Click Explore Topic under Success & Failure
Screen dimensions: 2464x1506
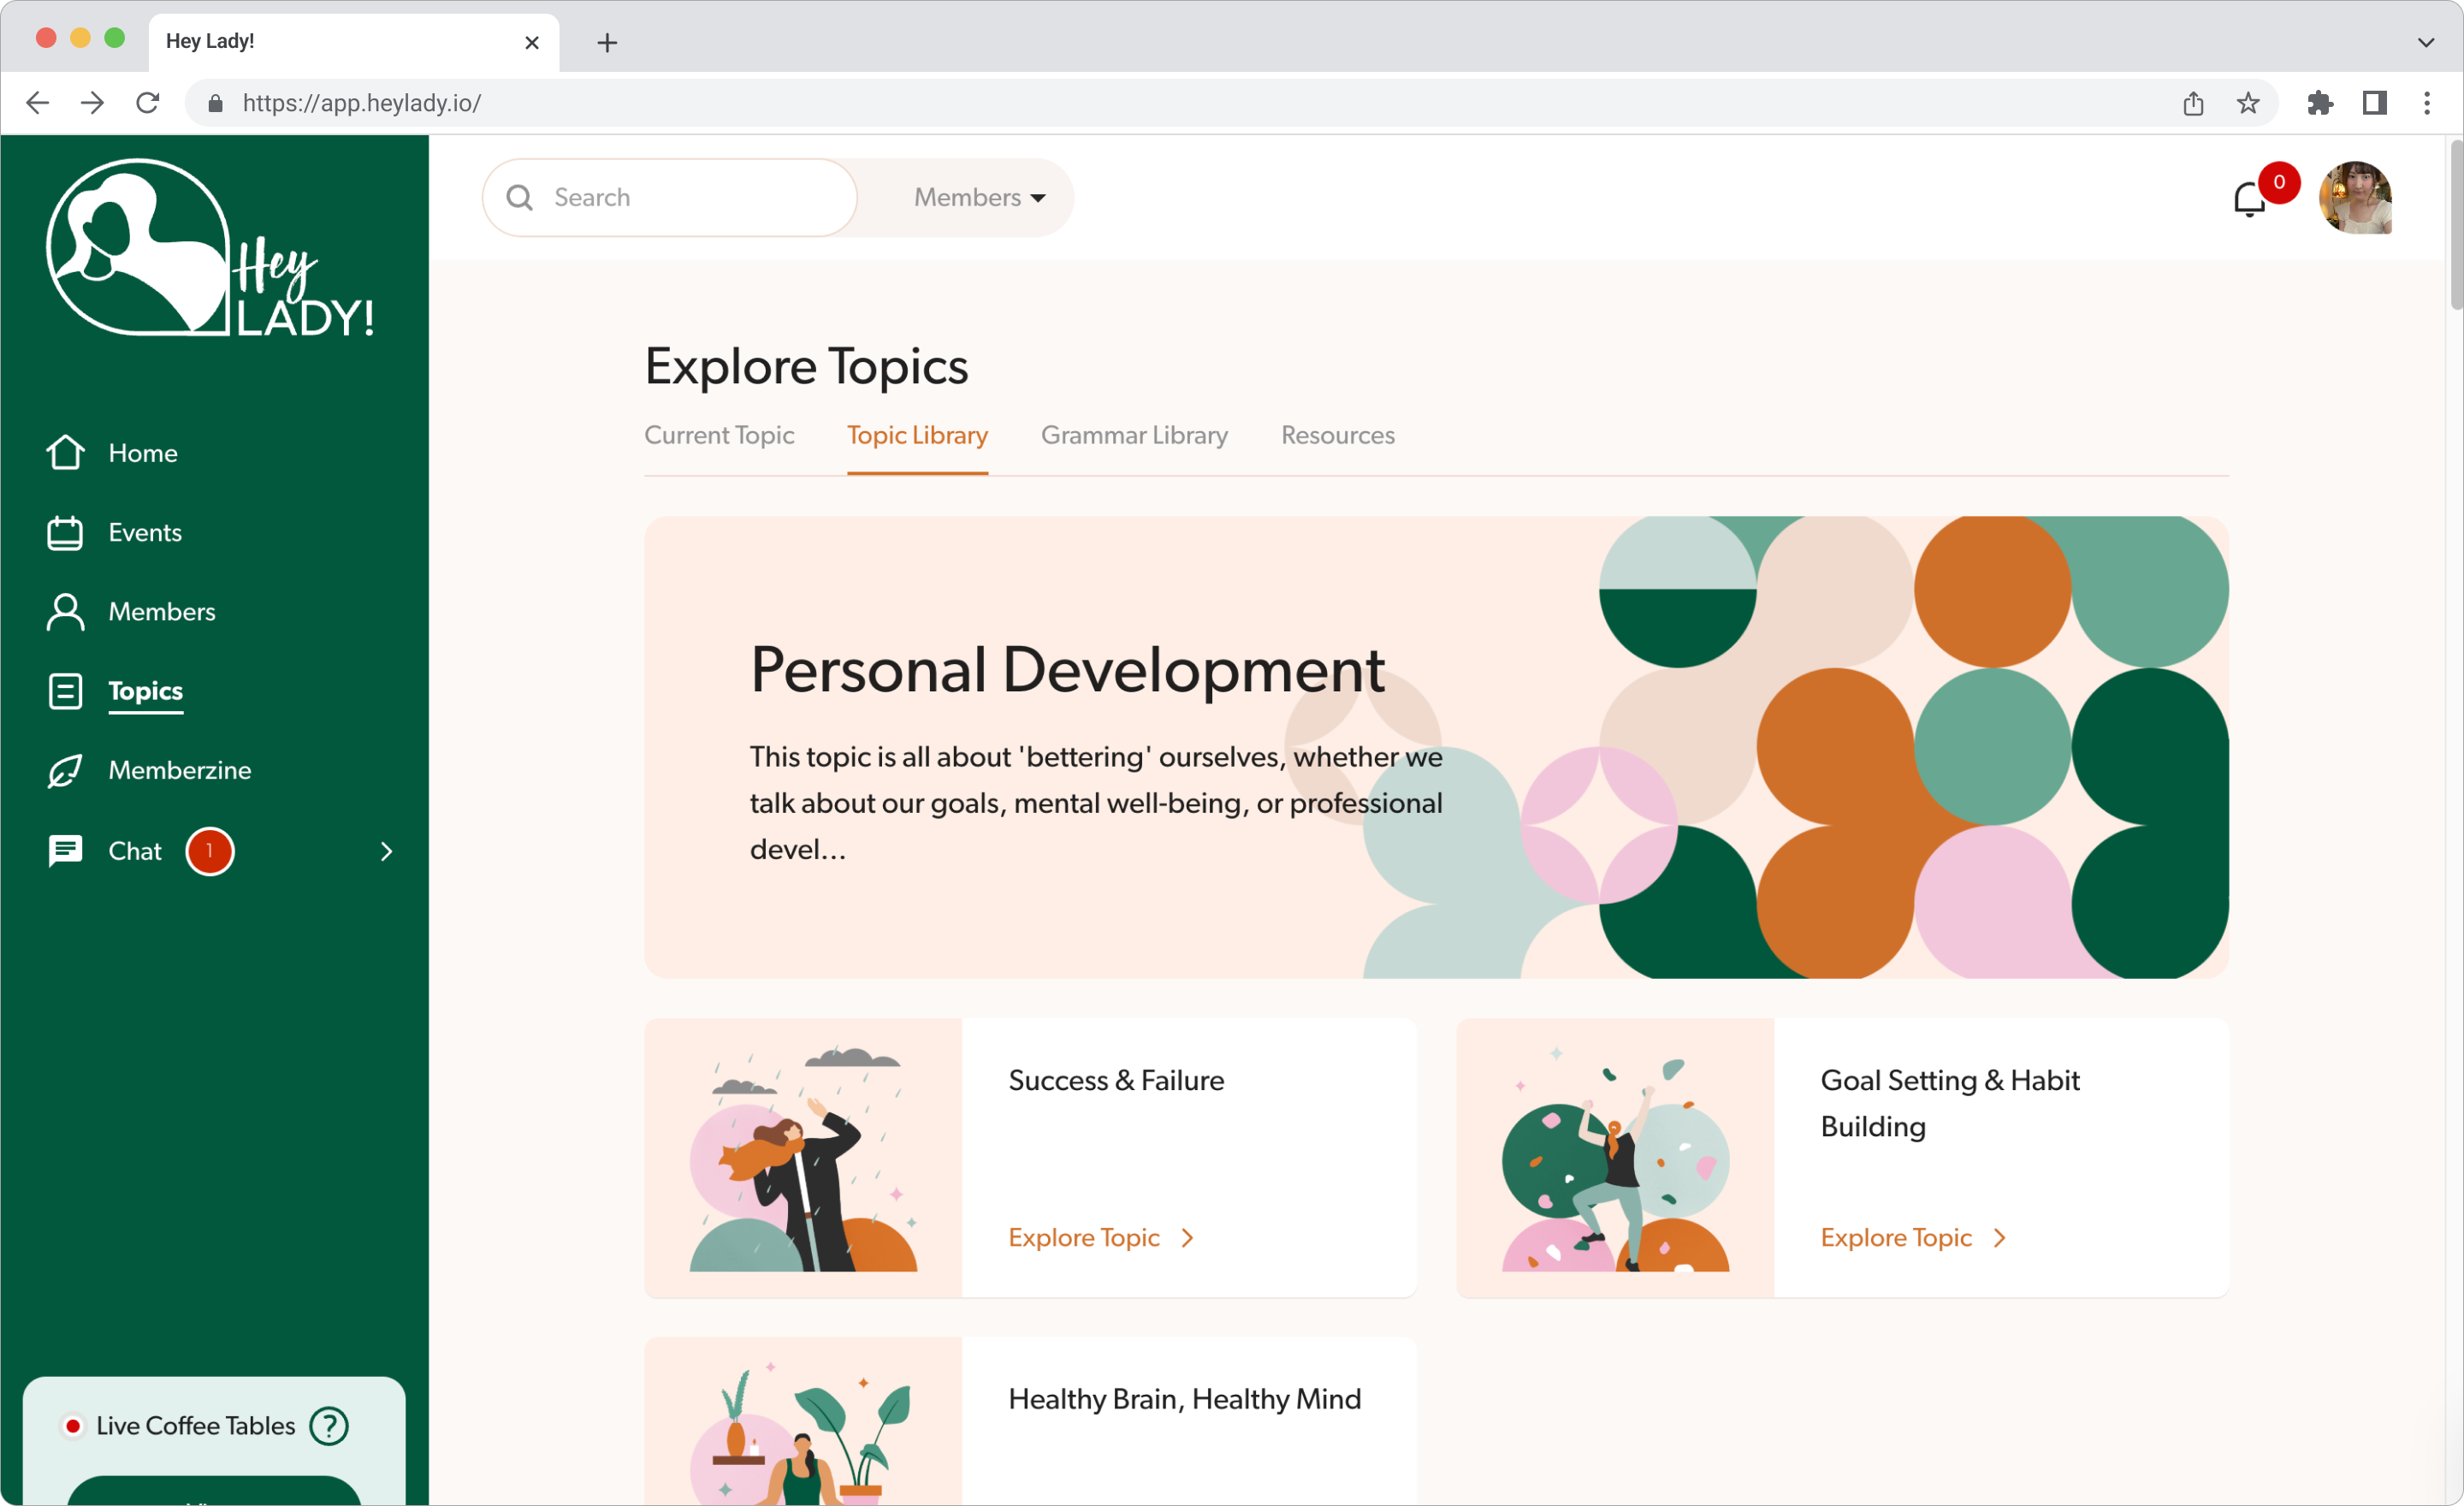coord(1100,1238)
